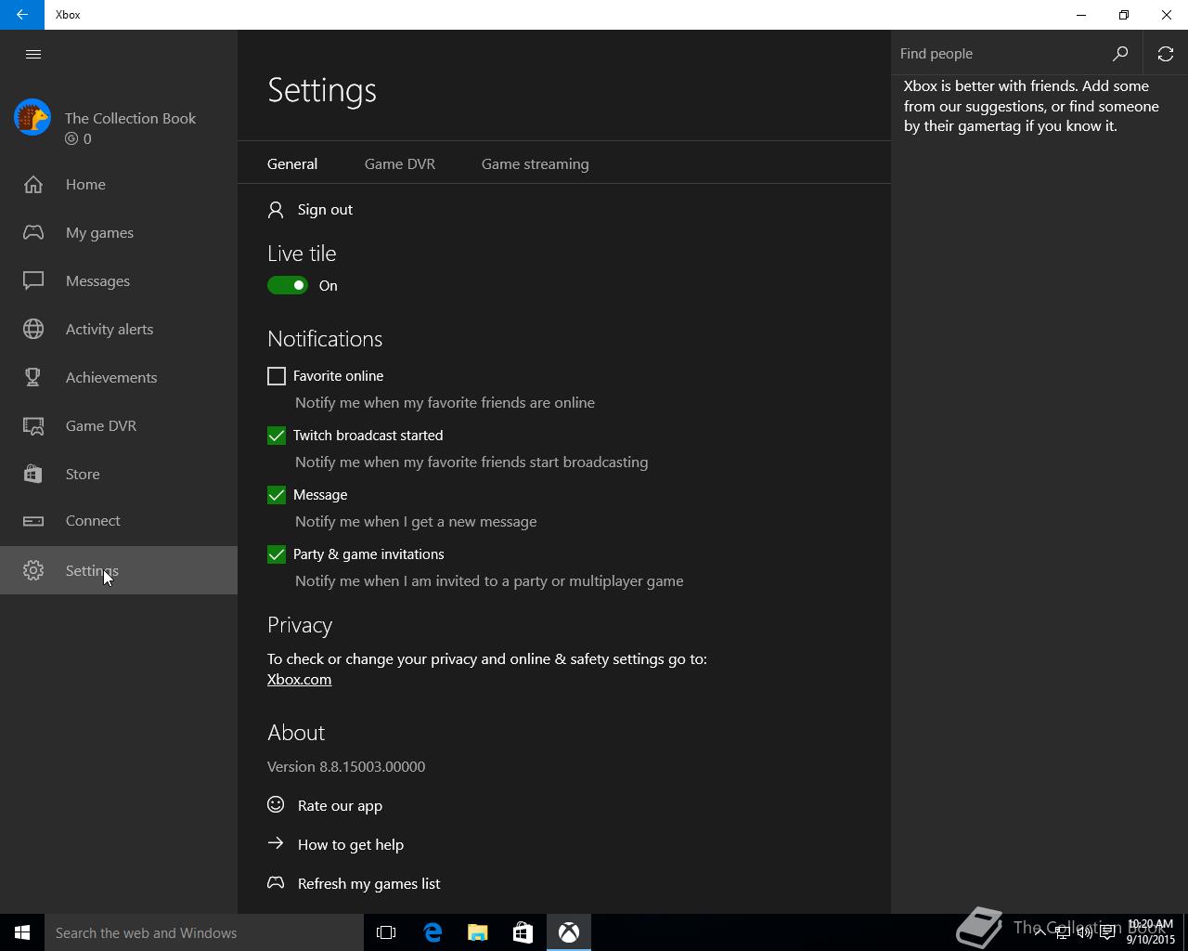Image resolution: width=1188 pixels, height=951 pixels.
Task: Click the Settings gear icon
Action: 33,570
